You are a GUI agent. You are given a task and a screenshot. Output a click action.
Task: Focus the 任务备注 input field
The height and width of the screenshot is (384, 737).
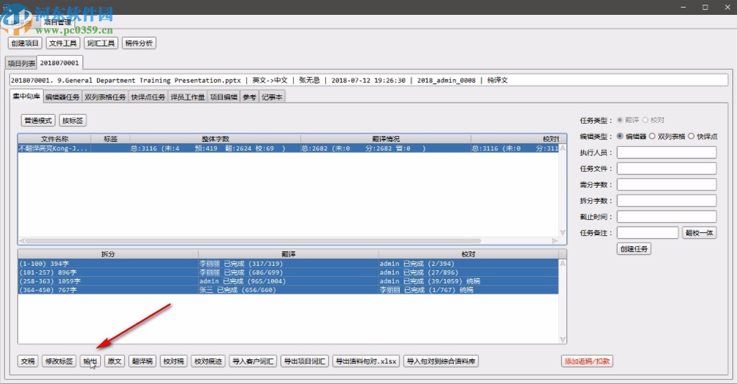[647, 233]
